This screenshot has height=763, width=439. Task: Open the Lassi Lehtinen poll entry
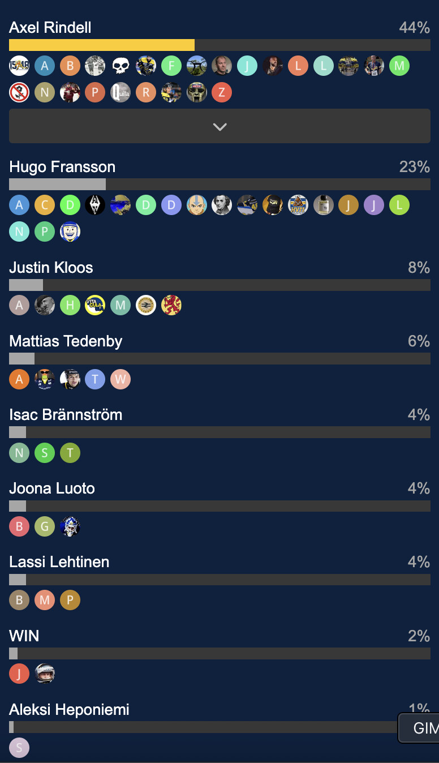point(59,562)
